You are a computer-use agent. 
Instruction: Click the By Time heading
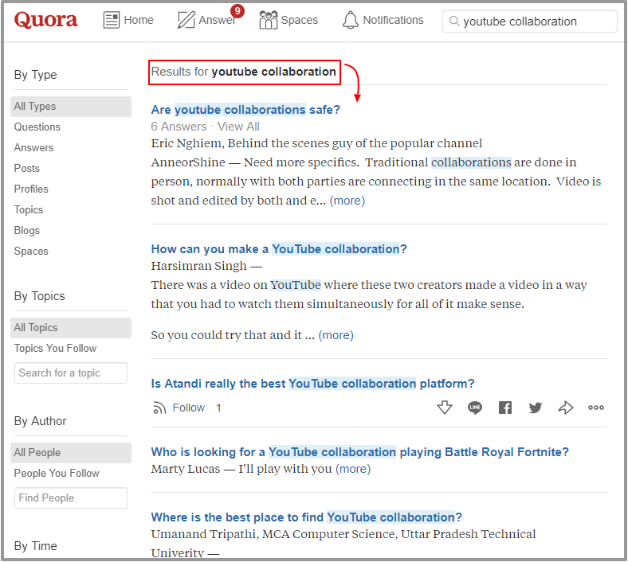coord(36,546)
